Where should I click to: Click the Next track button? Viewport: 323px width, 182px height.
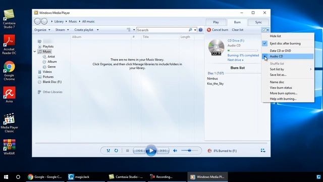[163, 151]
